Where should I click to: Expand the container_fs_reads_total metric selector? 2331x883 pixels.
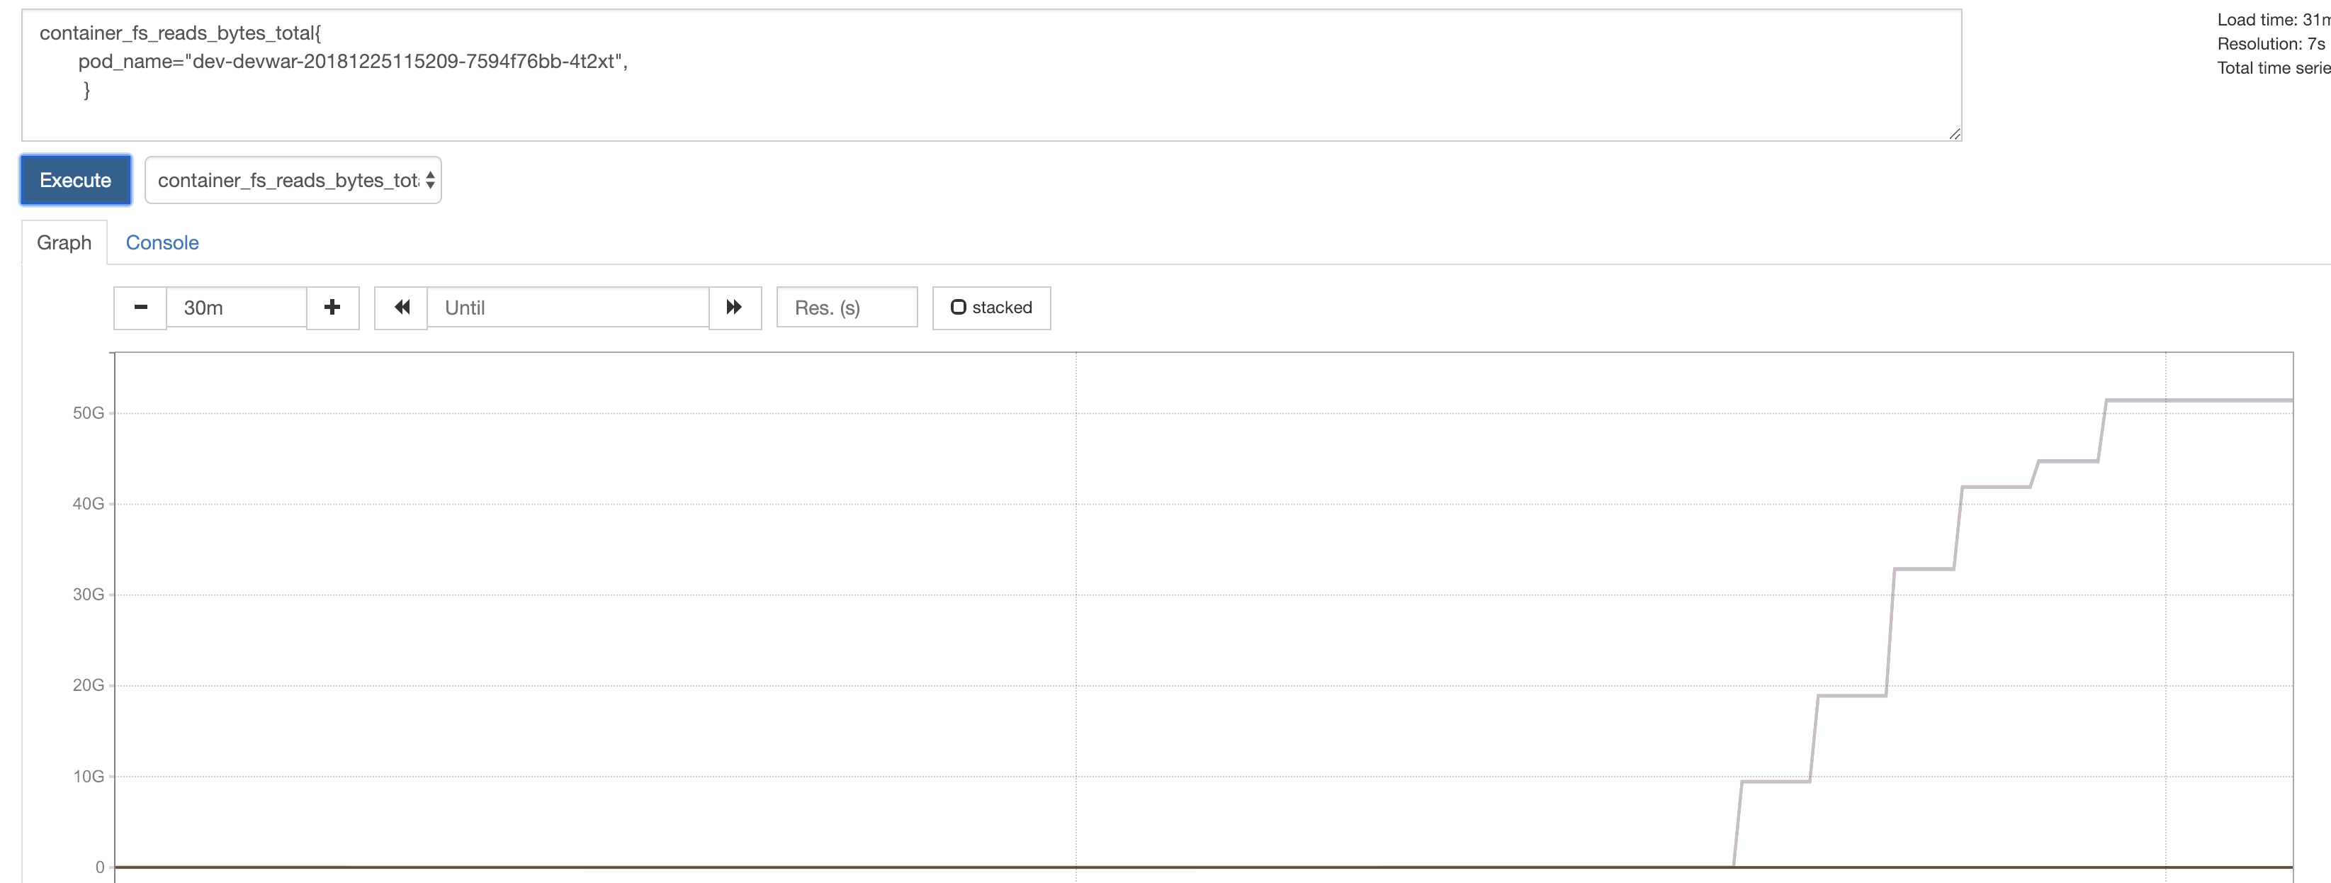[x=293, y=180]
